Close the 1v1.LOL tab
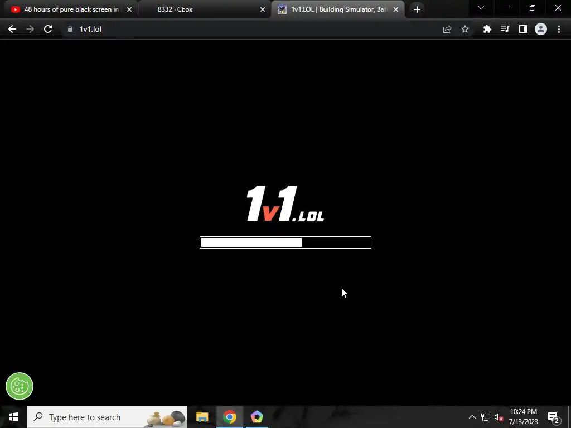This screenshot has width=571, height=428. pyautogui.click(x=396, y=9)
